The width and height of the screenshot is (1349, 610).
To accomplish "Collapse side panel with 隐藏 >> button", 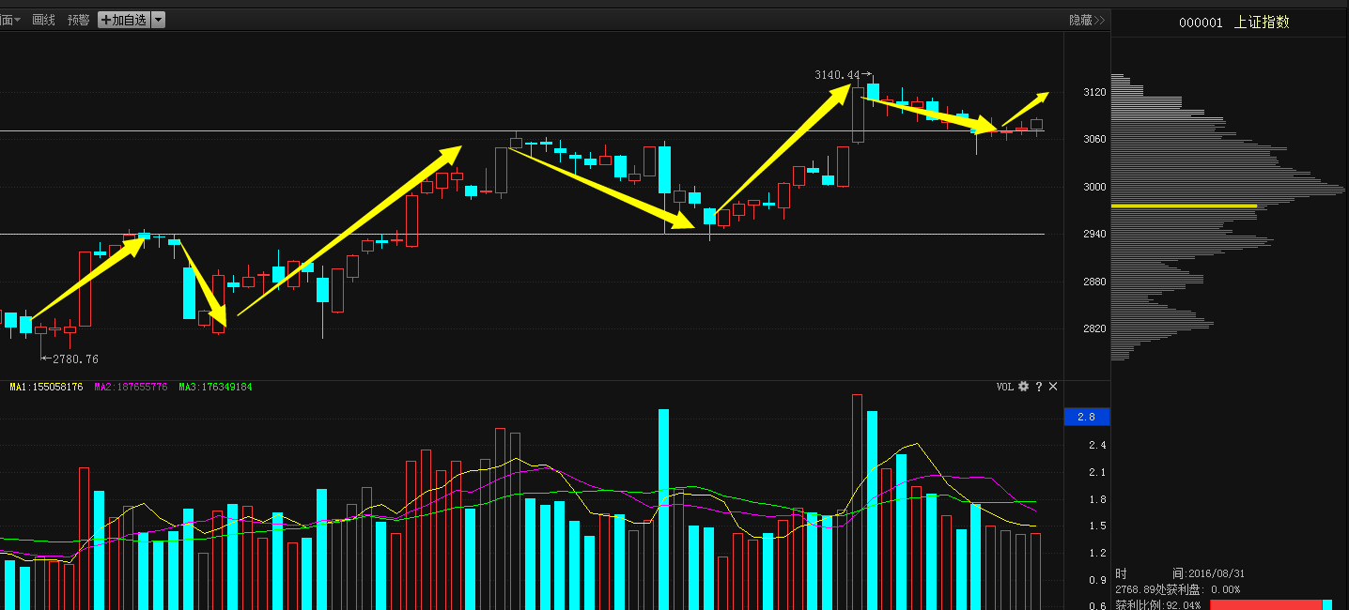I will pyautogui.click(x=1086, y=20).
